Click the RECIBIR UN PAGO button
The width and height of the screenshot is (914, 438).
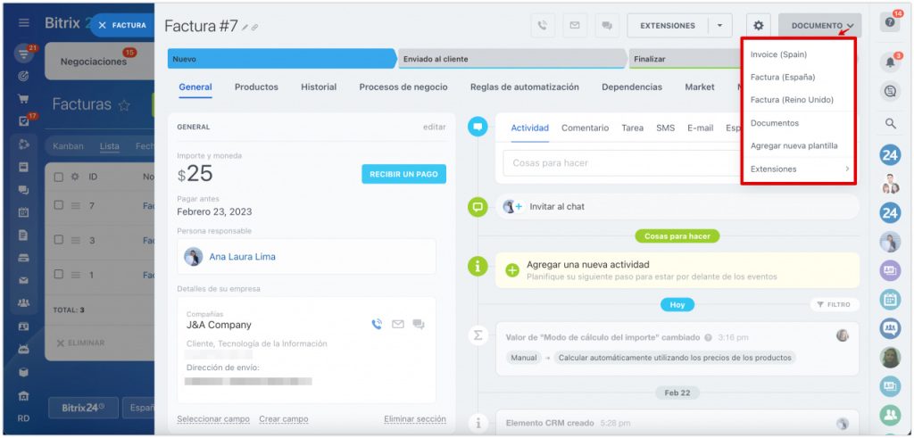pos(403,174)
